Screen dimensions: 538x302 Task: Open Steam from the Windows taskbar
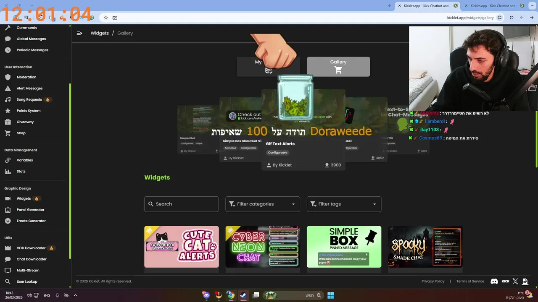point(243,295)
